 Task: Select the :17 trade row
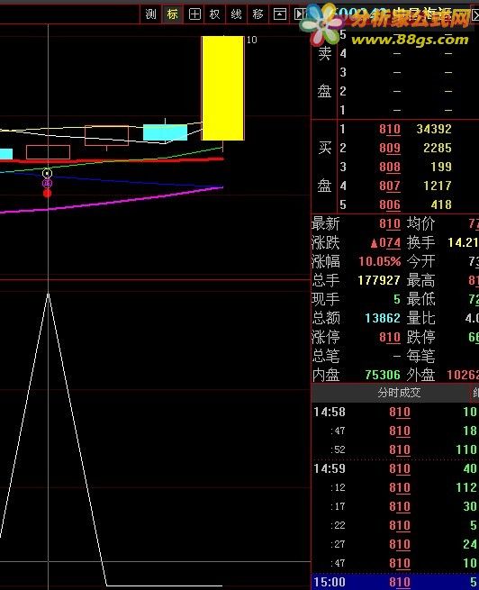click(395, 506)
